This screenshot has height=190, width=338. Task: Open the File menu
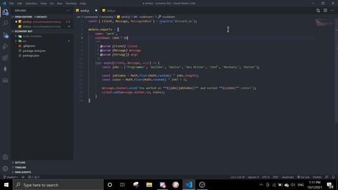point(12,4)
